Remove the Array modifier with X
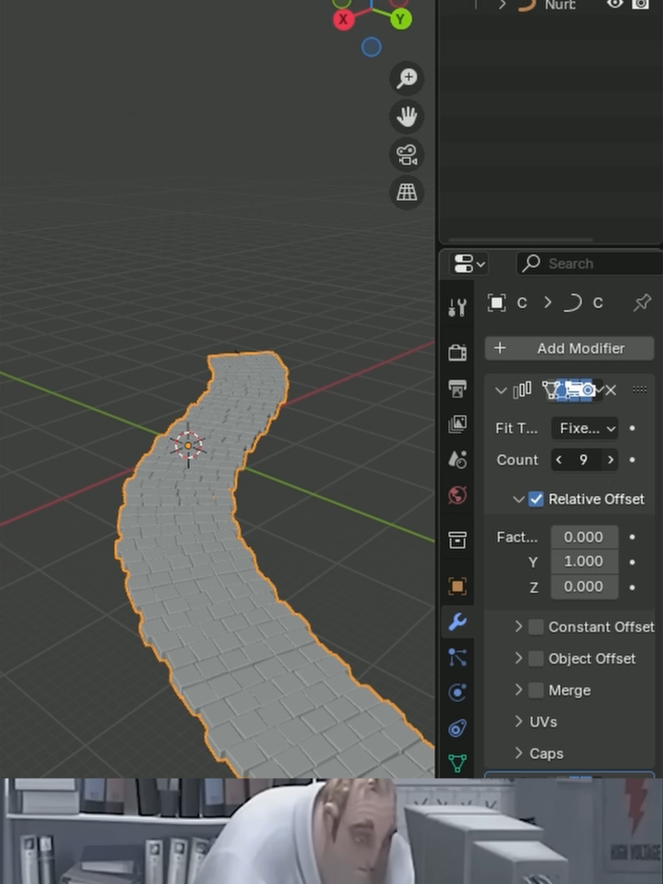The height and width of the screenshot is (884, 663). click(x=610, y=390)
